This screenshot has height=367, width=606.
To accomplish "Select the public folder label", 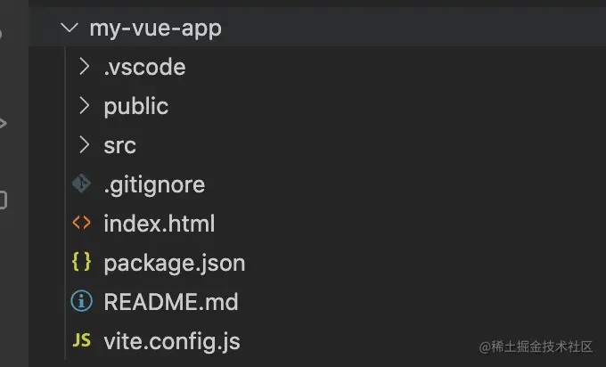I will tap(135, 106).
